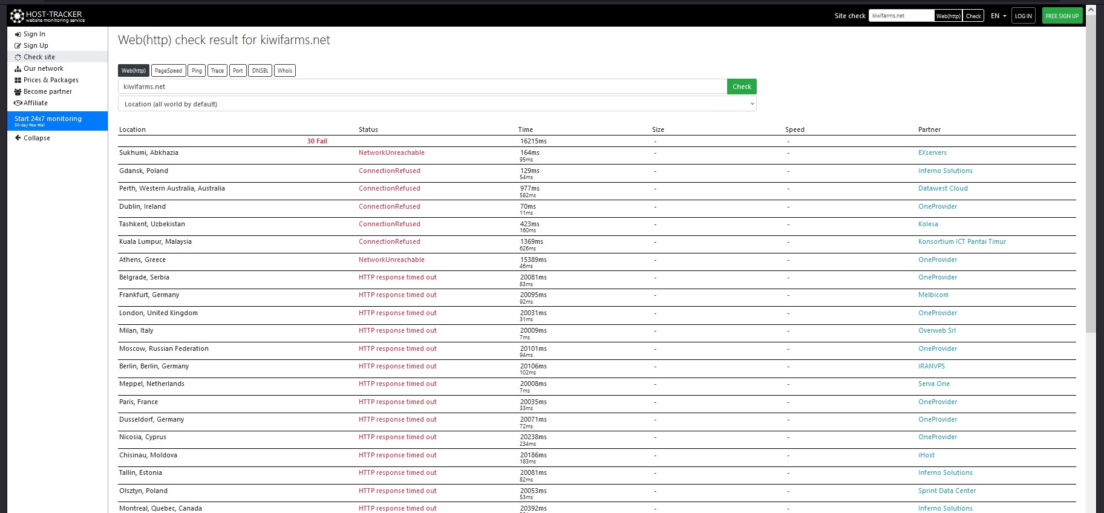Select the Whois tab

point(285,71)
